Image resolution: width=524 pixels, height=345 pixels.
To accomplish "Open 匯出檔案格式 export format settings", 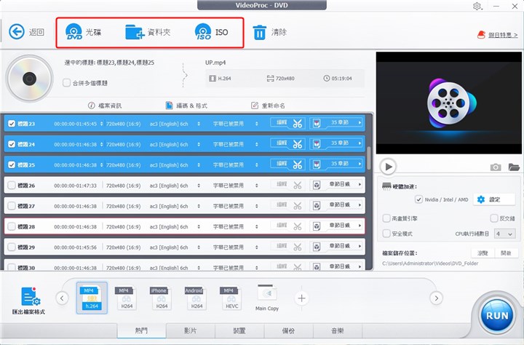I will click(x=29, y=301).
